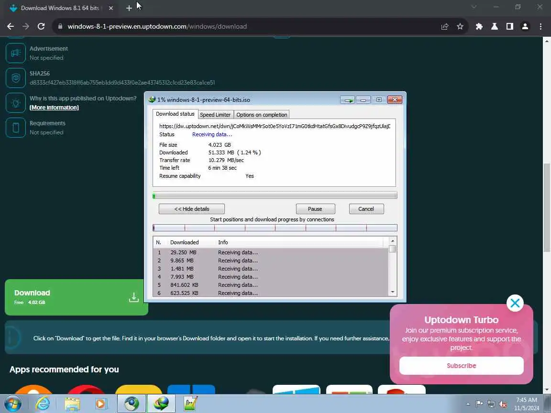The width and height of the screenshot is (551, 413).
Task: Go back with browser back arrow
Action: (x=11, y=26)
